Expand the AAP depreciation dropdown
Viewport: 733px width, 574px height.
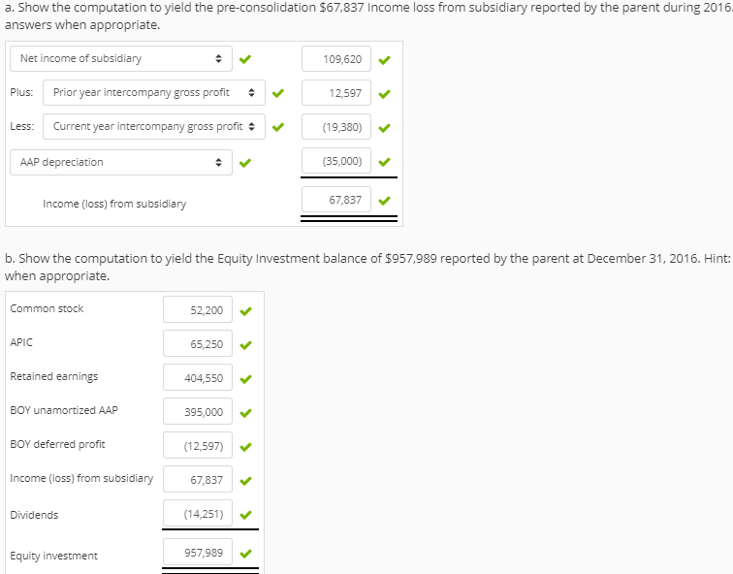pos(121,162)
